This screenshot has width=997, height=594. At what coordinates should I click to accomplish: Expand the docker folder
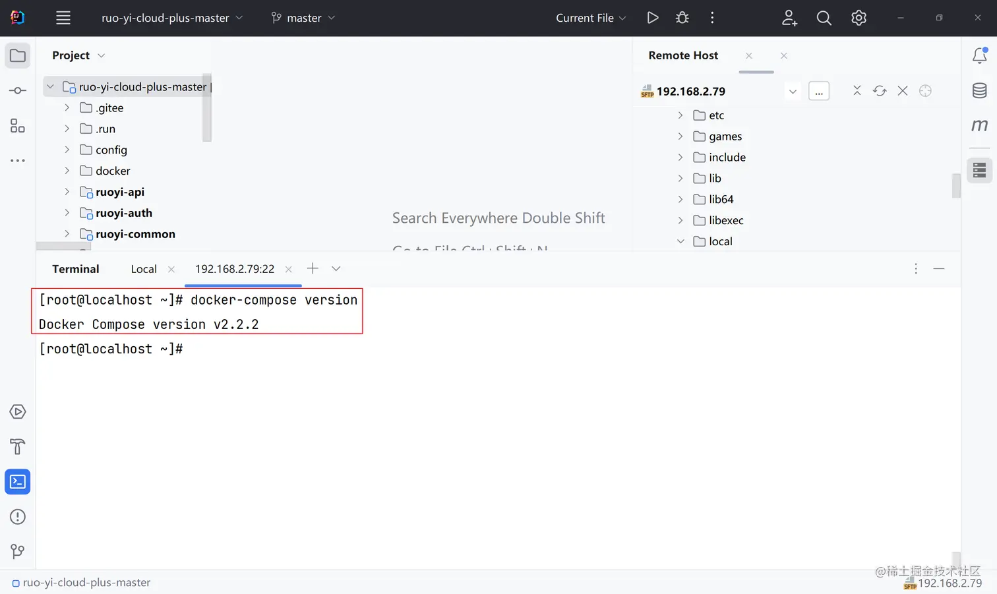tap(67, 171)
